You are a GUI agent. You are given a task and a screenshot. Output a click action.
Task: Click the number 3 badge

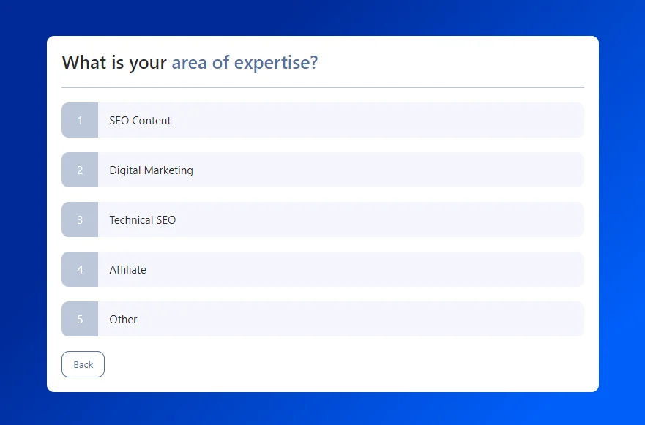[80, 220]
